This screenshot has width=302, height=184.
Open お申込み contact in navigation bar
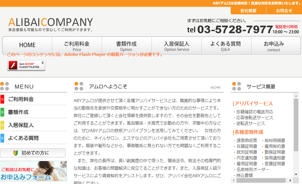pyautogui.click(x=274, y=46)
